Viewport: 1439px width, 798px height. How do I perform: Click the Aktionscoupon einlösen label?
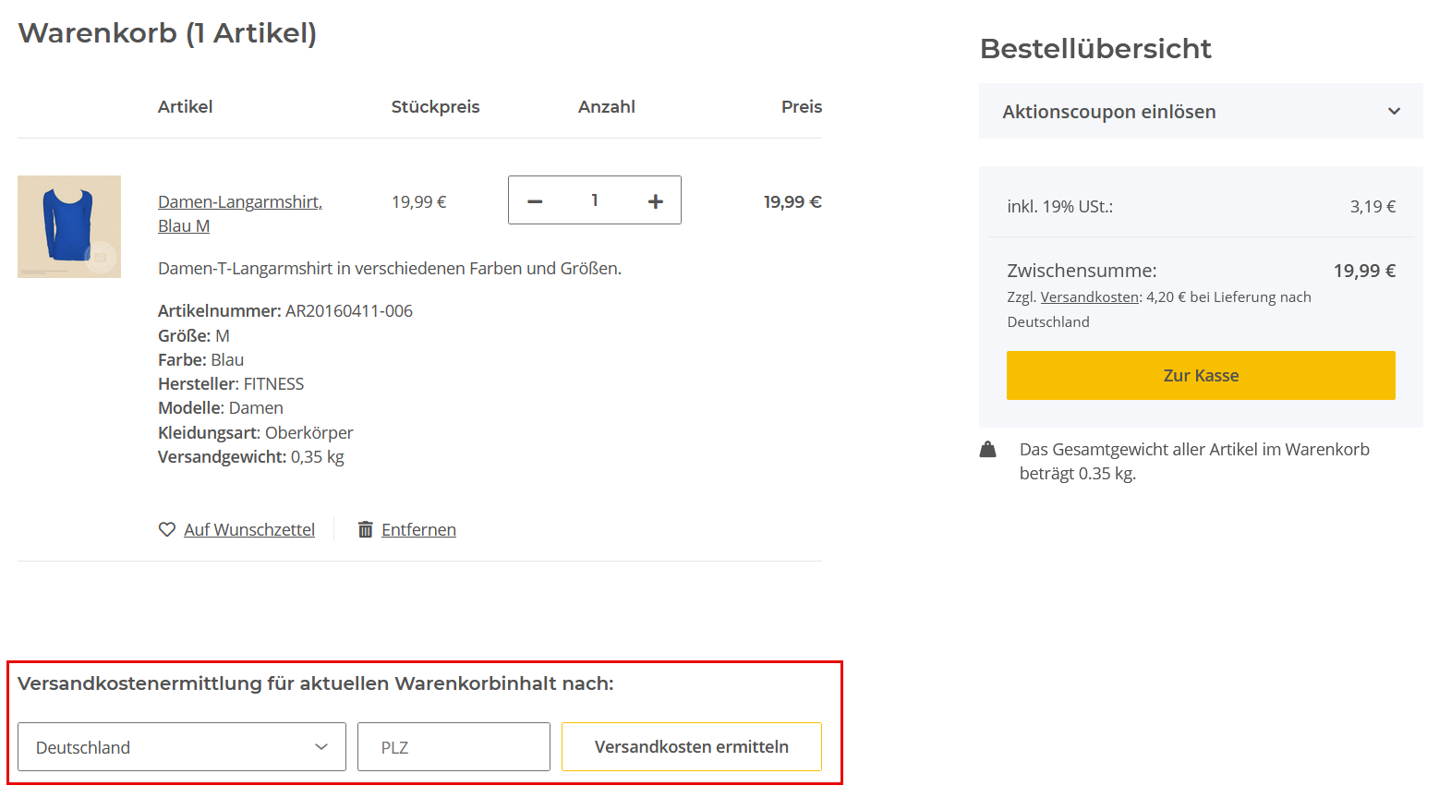click(x=1109, y=112)
